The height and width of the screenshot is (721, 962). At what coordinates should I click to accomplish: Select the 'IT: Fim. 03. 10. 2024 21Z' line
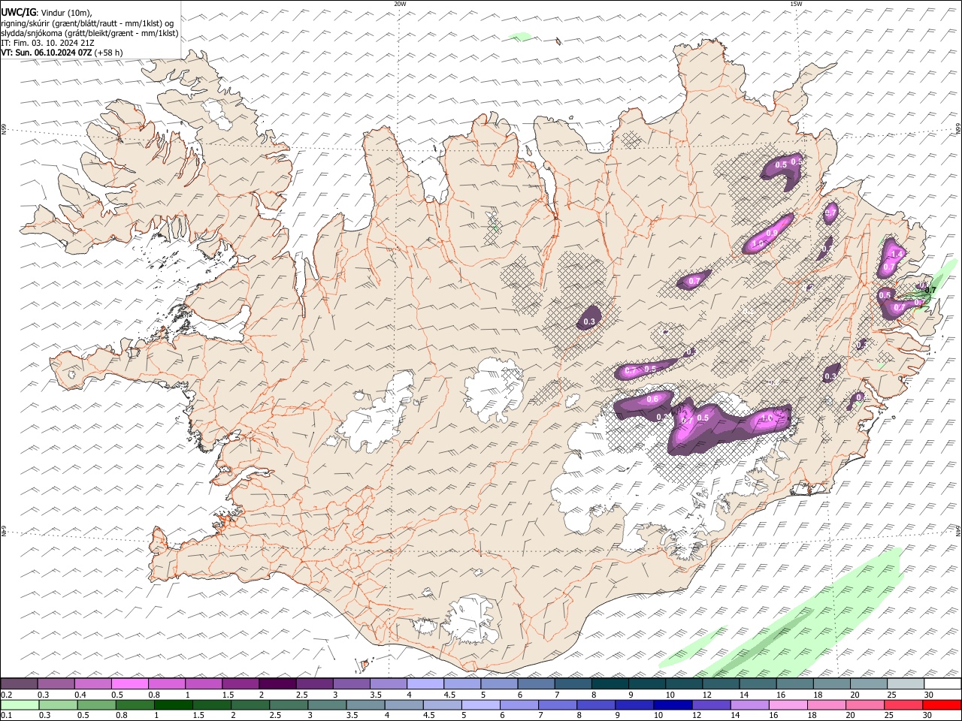[48, 43]
